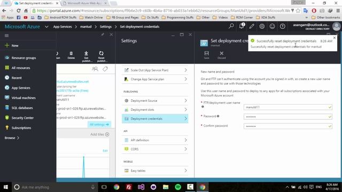
Task: Dismiss the success notification popup
Action: (335, 38)
